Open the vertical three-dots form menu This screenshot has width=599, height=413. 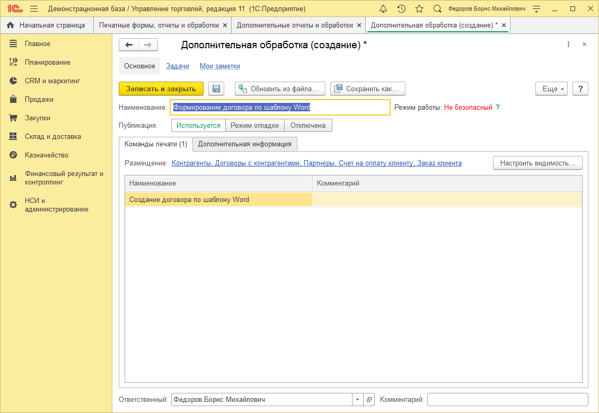(x=568, y=45)
